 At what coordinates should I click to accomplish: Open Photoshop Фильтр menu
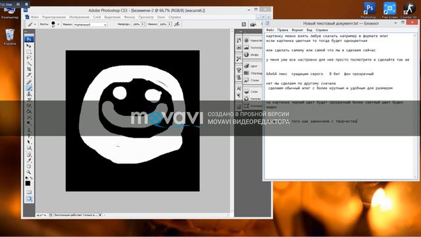[x=130, y=17]
